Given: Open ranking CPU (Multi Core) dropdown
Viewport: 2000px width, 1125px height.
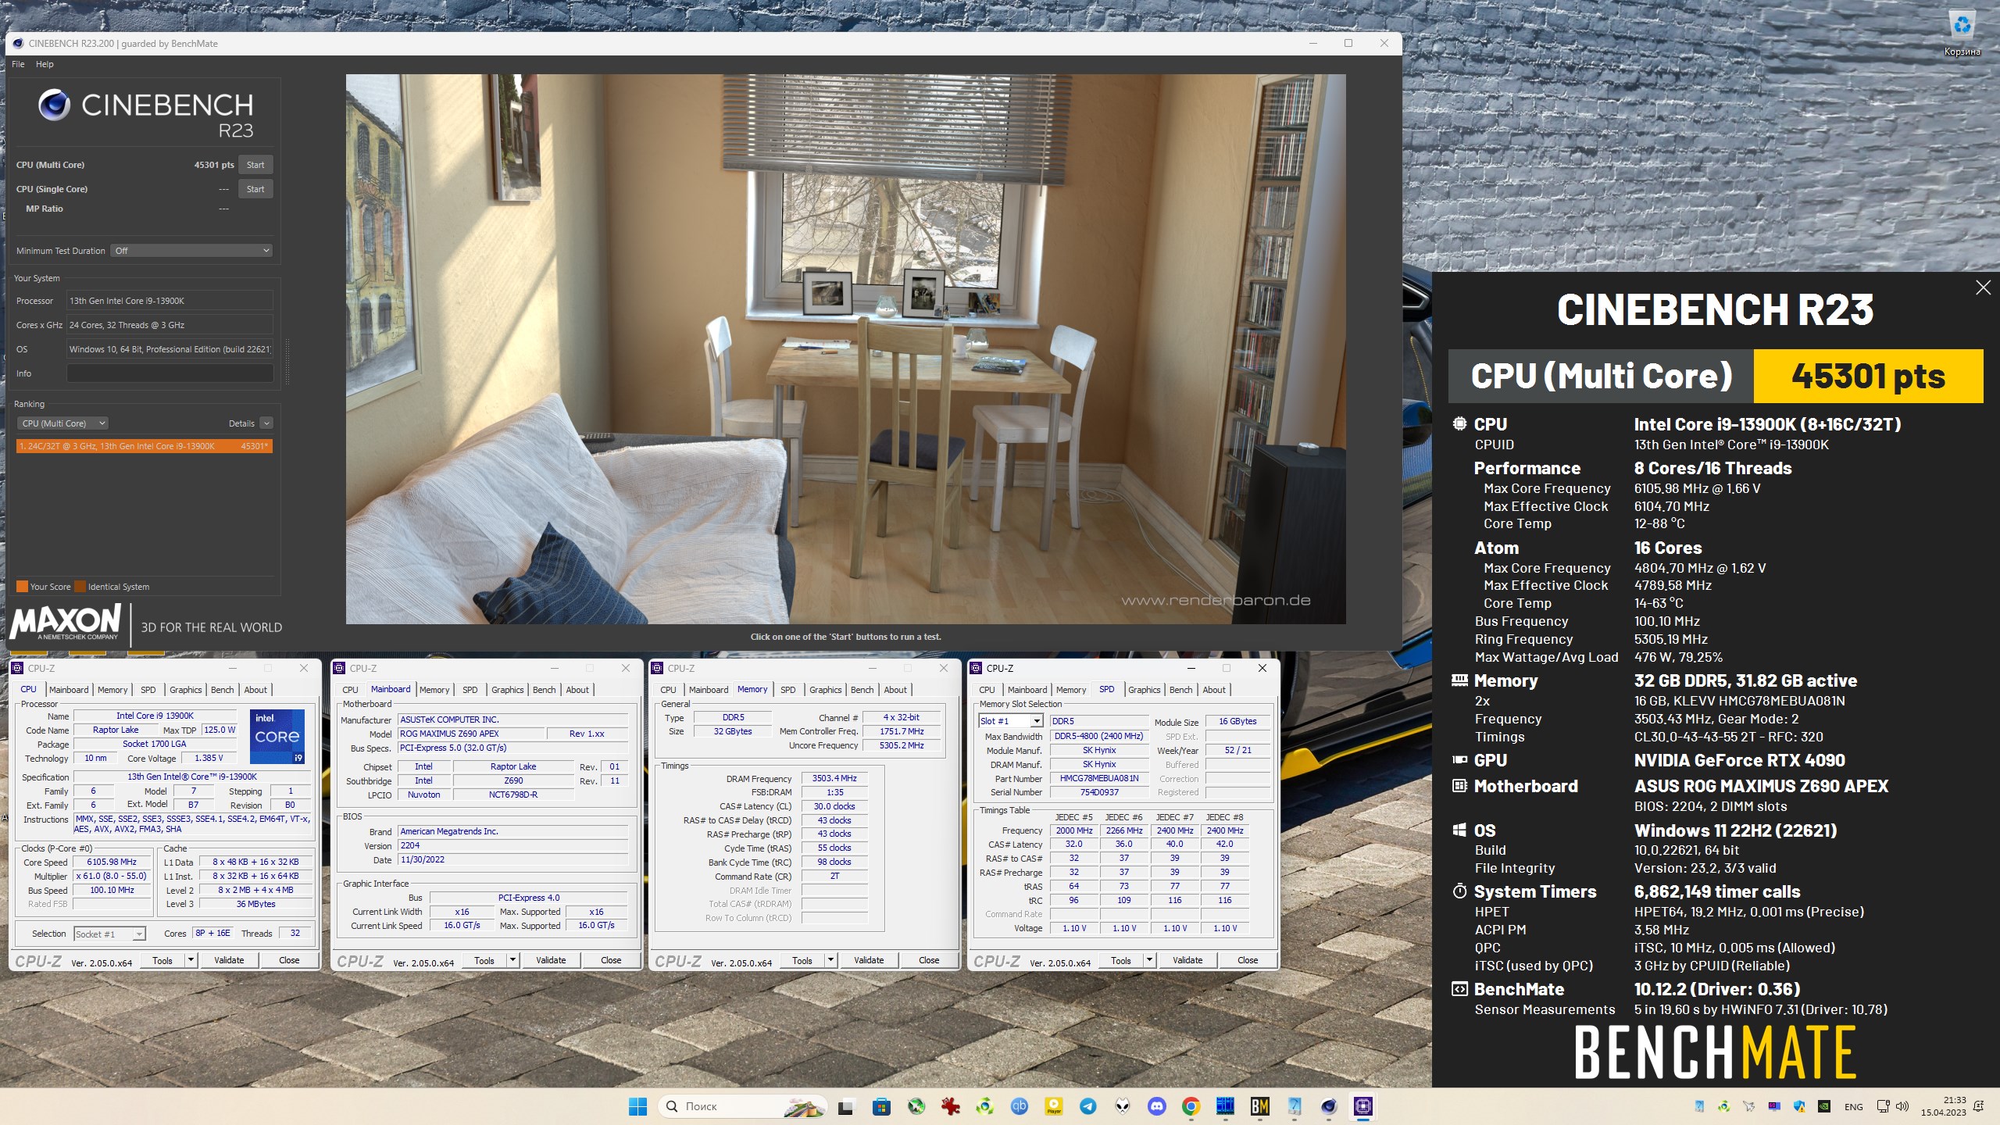Looking at the screenshot, I should [62, 423].
